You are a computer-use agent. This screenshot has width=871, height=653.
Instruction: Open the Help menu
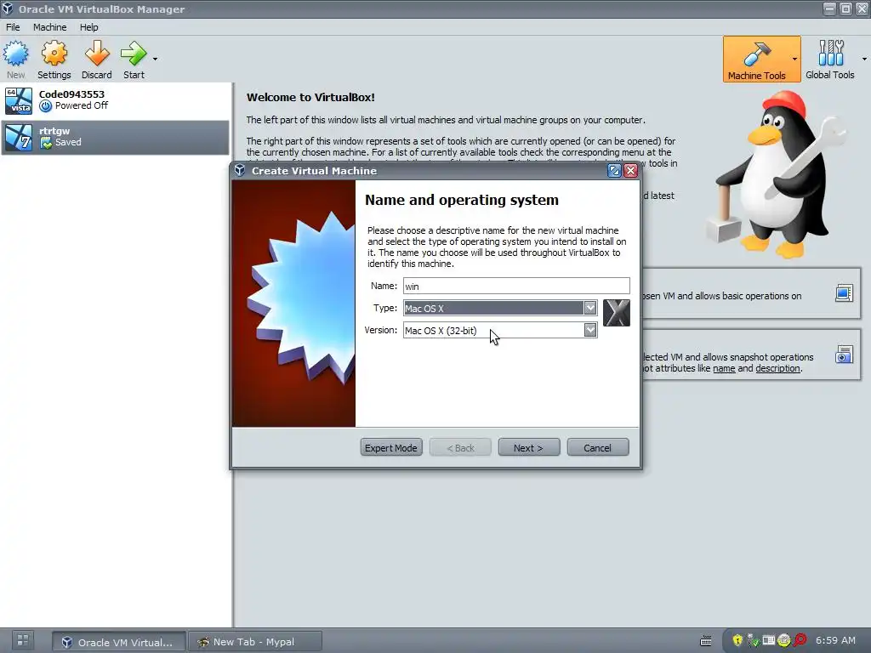tap(88, 27)
